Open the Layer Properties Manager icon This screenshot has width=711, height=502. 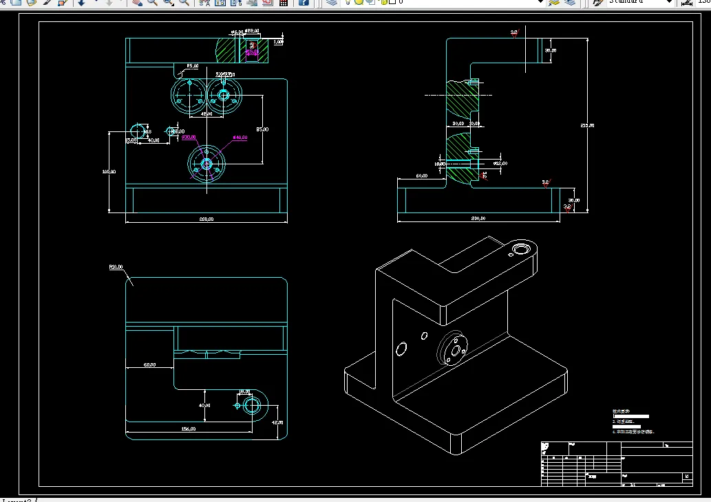pyautogui.click(x=332, y=2)
